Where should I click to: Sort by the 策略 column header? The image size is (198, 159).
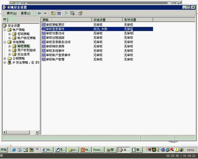pyautogui.click(x=66, y=20)
